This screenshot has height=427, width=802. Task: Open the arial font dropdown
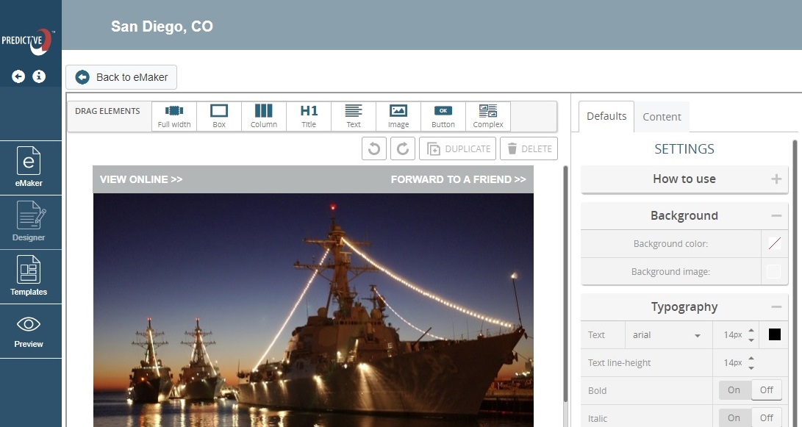click(x=667, y=335)
